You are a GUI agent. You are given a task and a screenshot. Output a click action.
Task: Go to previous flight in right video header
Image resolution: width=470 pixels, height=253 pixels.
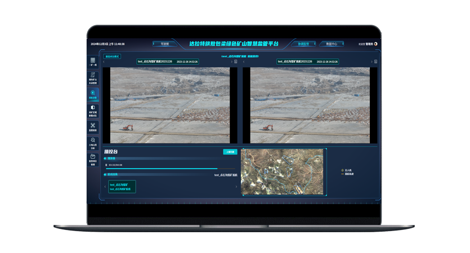click(244, 62)
